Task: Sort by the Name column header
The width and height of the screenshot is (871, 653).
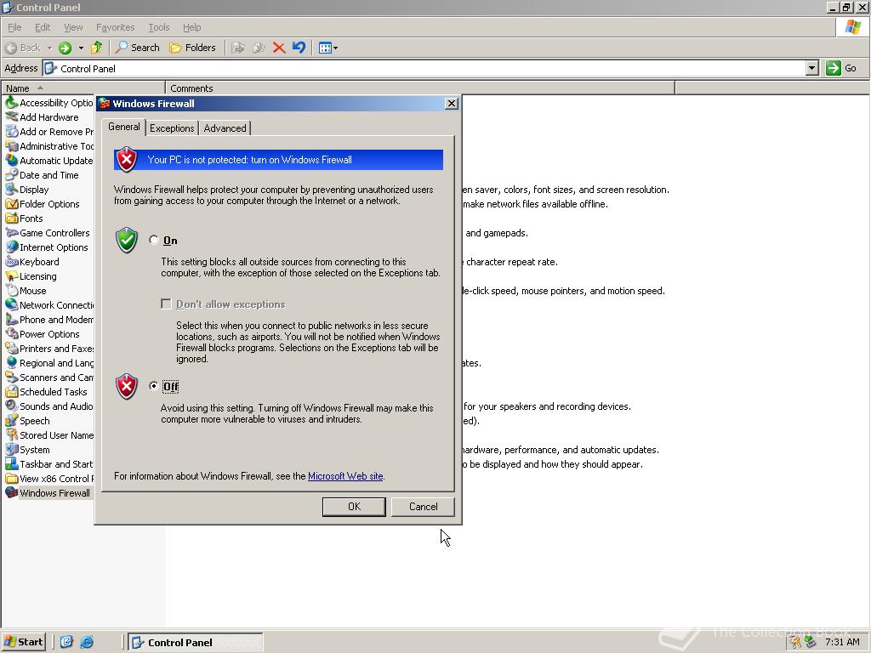Action: 83,88
